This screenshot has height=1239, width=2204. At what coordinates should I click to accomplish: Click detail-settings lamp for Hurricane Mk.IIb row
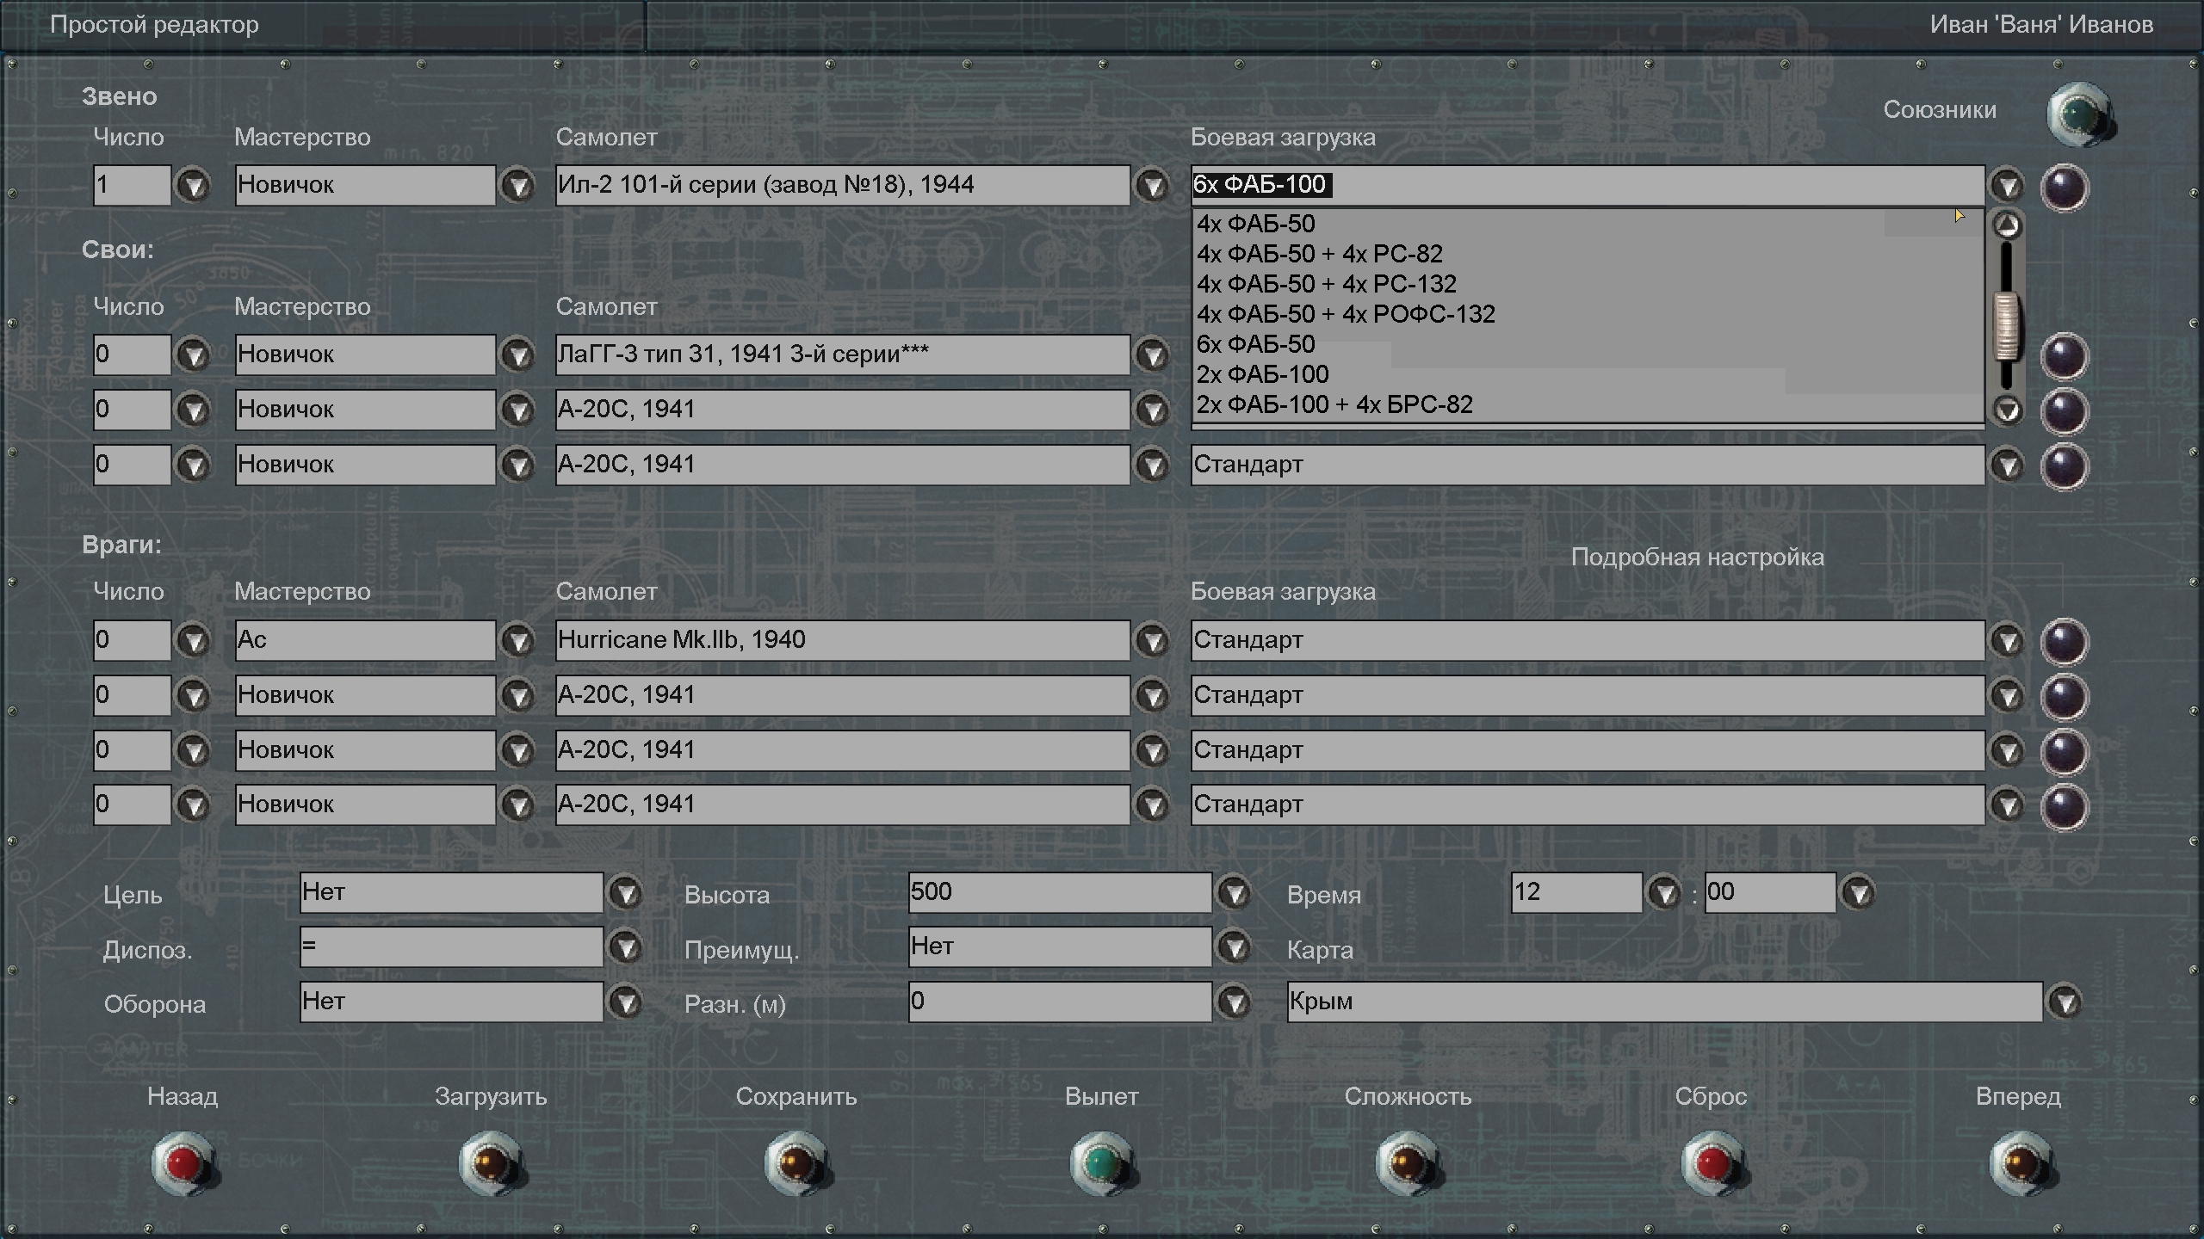click(2064, 641)
